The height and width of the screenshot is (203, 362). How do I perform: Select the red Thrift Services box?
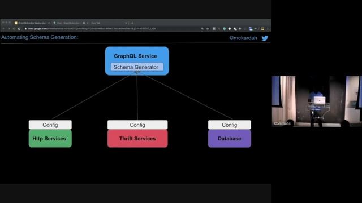pos(137,139)
